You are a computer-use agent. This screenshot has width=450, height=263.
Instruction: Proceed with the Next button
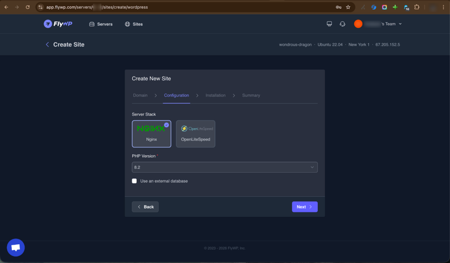tap(305, 207)
